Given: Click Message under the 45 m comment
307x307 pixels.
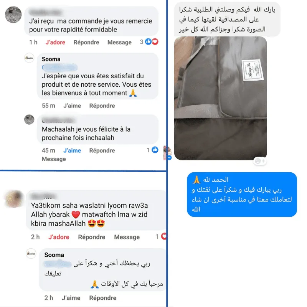Looking at the screenshot, I should 54,159.
